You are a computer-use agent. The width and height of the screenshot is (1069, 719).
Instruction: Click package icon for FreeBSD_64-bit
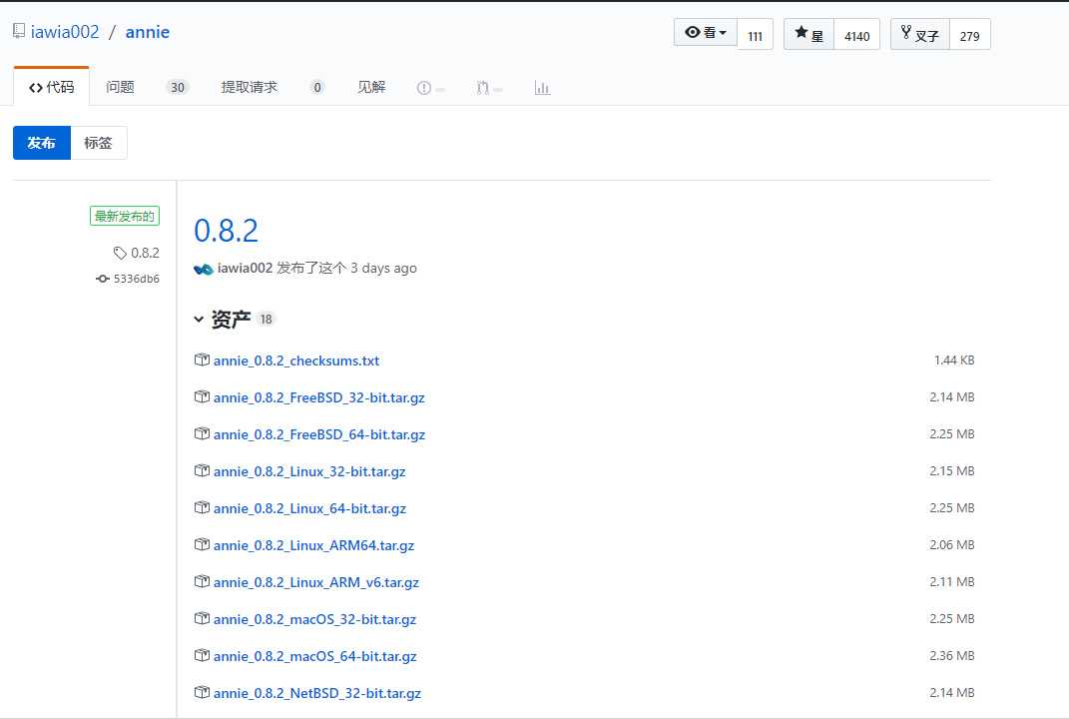click(x=202, y=433)
